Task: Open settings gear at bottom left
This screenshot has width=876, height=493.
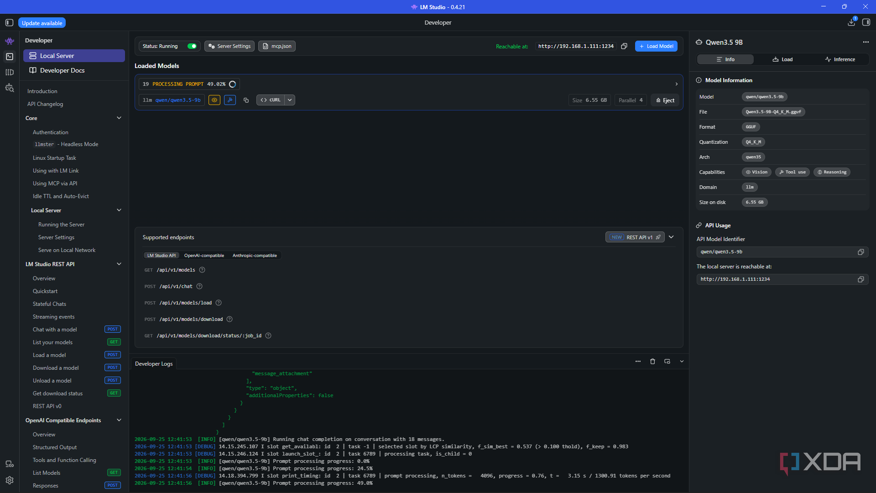Action: pyautogui.click(x=10, y=480)
